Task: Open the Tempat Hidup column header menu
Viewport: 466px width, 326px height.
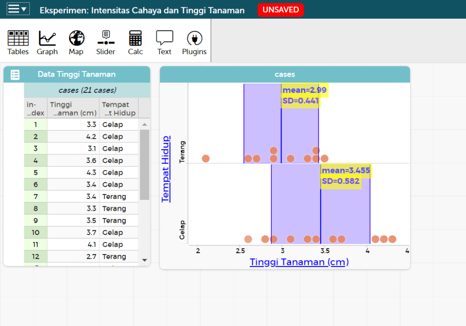Action: tap(118, 108)
